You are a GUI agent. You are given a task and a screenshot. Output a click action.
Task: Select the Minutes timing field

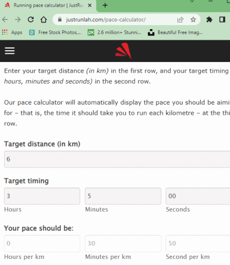(x=123, y=196)
